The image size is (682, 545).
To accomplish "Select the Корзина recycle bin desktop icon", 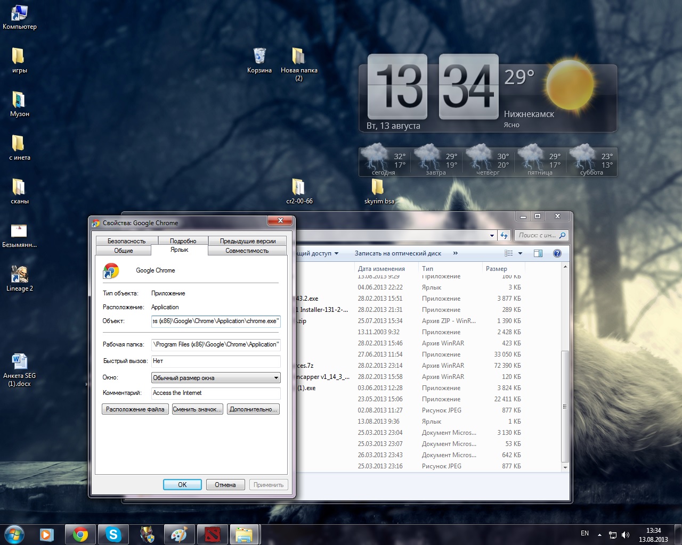I will [259, 57].
